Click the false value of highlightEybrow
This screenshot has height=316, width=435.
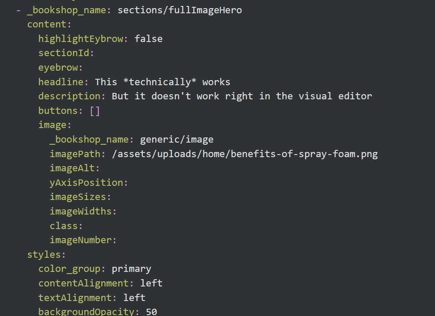click(x=148, y=39)
